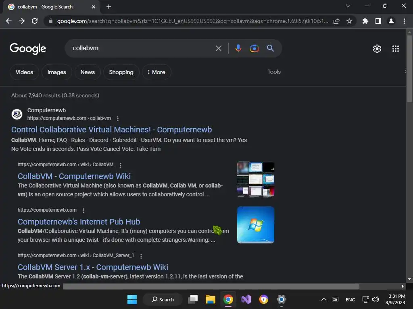This screenshot has height=309, width=413.
Task: Click the vertical page scrollbar
Action: click(x=409, y=69)
